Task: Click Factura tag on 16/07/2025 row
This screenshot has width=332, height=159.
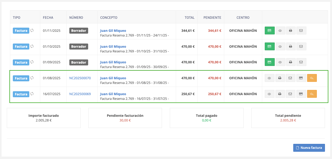Action: tap(21, 94)
